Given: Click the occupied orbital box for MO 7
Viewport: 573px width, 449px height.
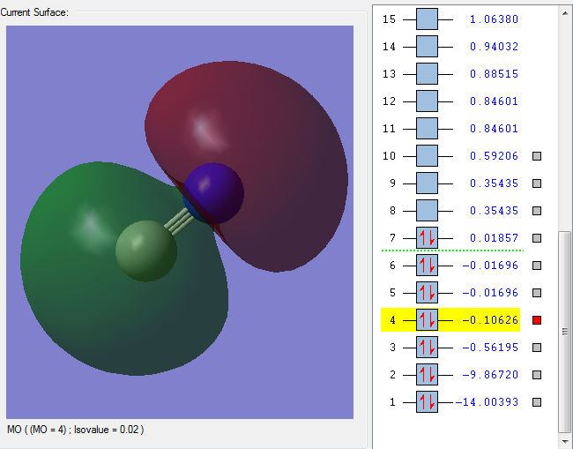Looking at the screenshot, I should [x=427, y=238].
